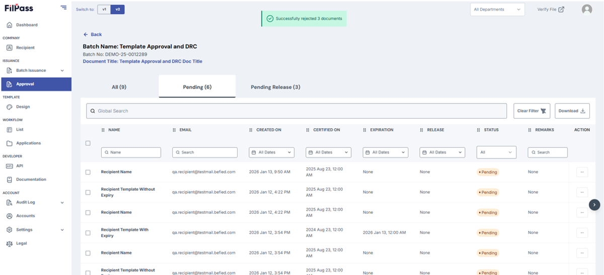604x275 pixels.
Task: Click into the Global Search field
Action: click(x=296, y=111)
